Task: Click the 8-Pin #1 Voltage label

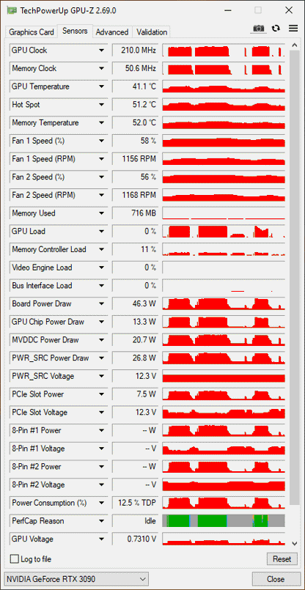Action: 38,449
